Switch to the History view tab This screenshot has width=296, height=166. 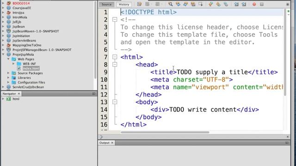(124, 4)
